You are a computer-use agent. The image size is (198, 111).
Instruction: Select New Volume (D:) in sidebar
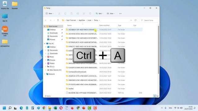[55, 70]
